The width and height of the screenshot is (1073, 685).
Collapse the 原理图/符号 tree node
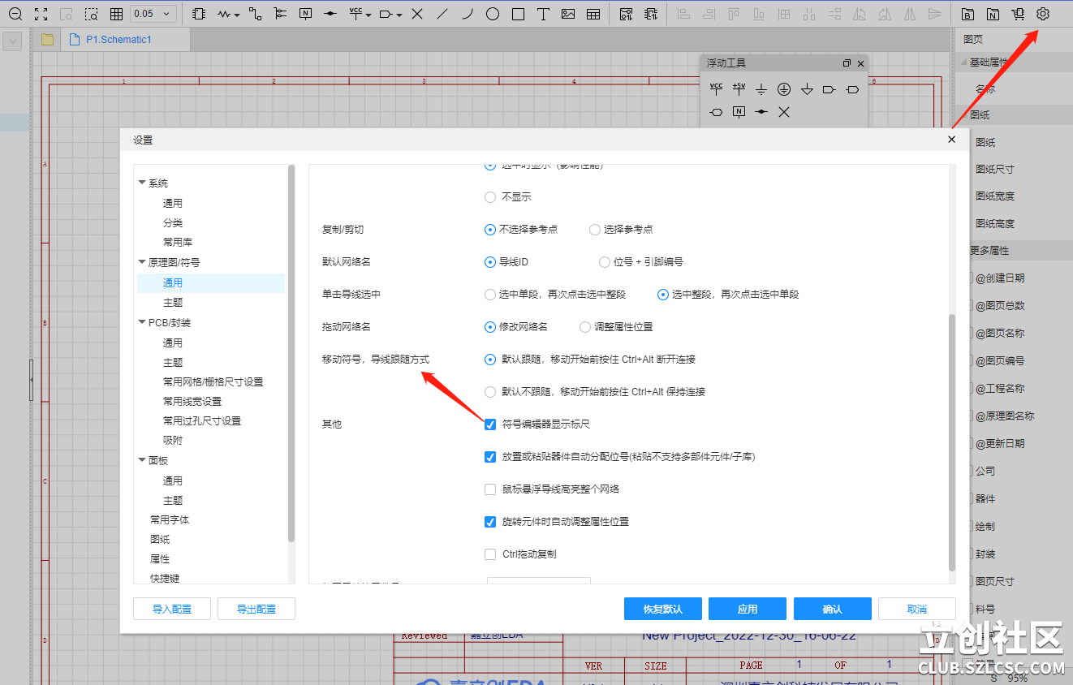pyautogui.click(x=143, y=263)
